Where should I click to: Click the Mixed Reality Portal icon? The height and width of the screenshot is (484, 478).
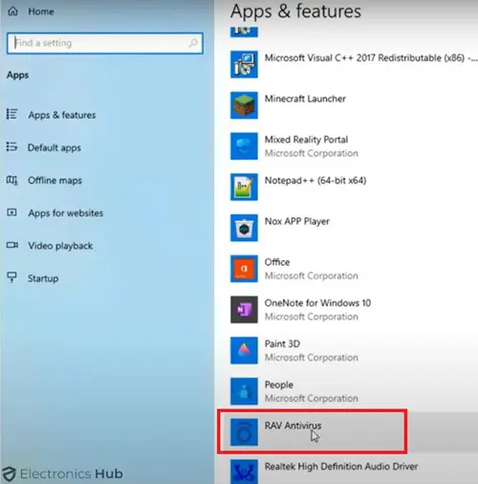[x=244, y=146]
